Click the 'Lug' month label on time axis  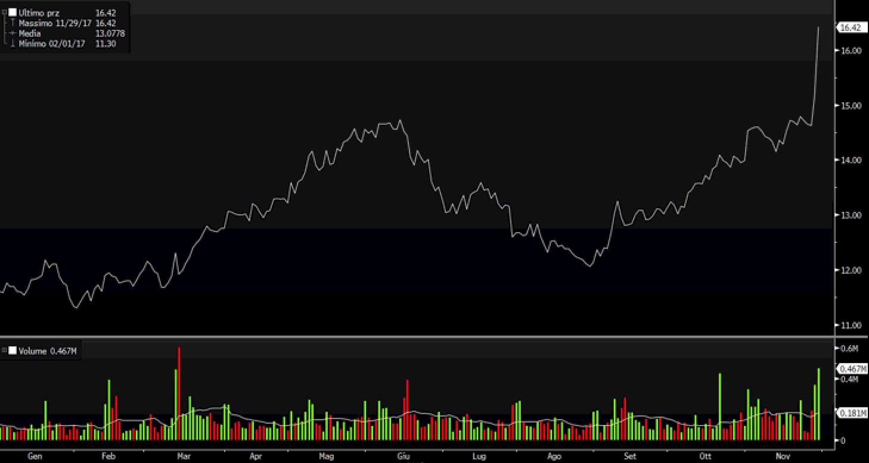coord(479,456)
